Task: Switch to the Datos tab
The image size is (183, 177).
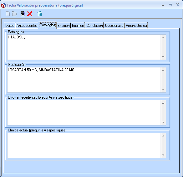Action: (x=10, y=26)
